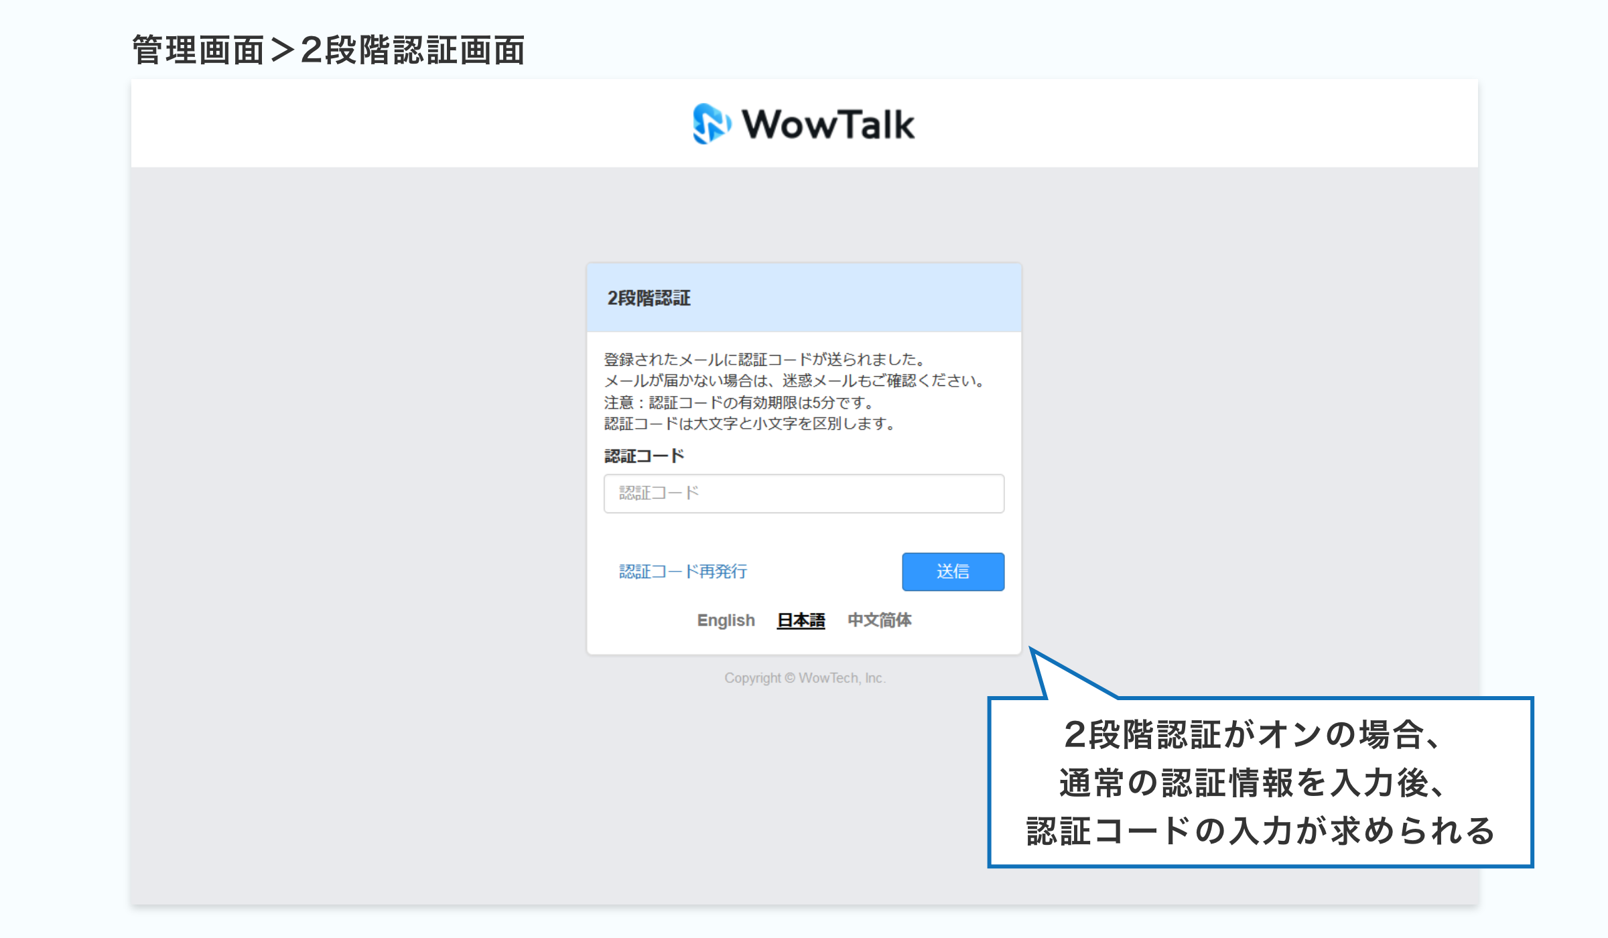Image resolution: width=1608 pixels, height=938 pixels.
Task: Select the 日本語 language option
Action: click(x=801, y=620)
